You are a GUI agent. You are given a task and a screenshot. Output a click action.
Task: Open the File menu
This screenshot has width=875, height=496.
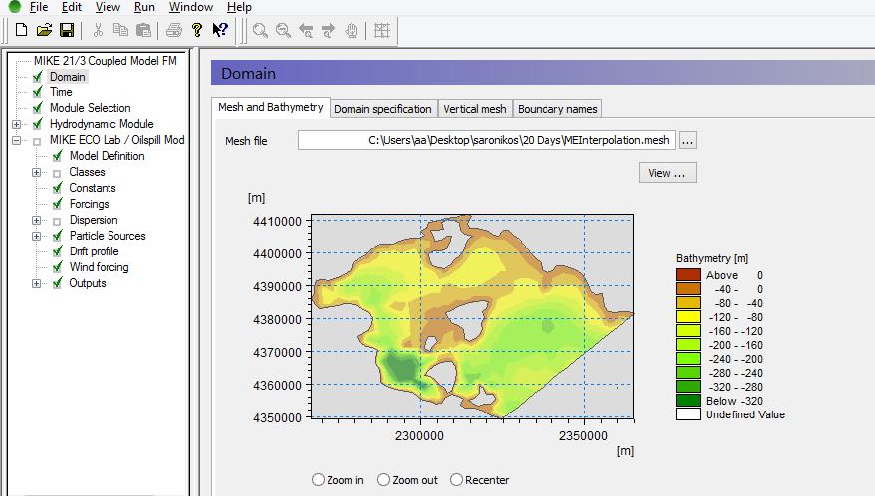(x=39, y=7)
